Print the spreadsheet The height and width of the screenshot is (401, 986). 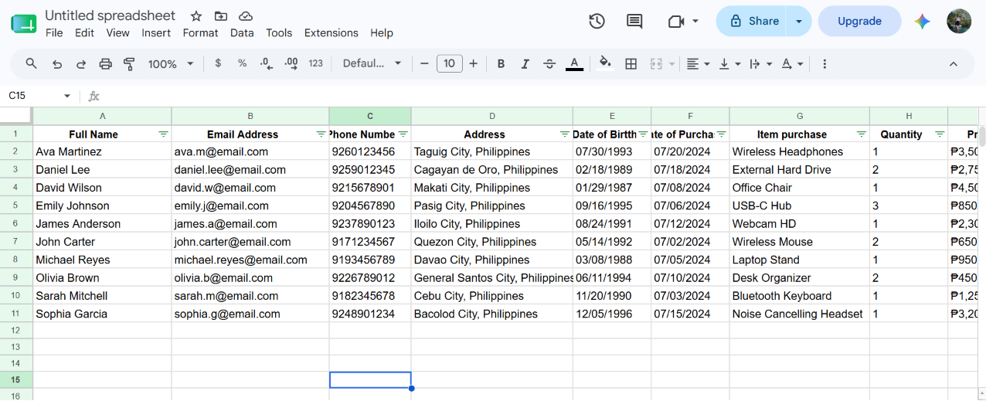[106, 63]
